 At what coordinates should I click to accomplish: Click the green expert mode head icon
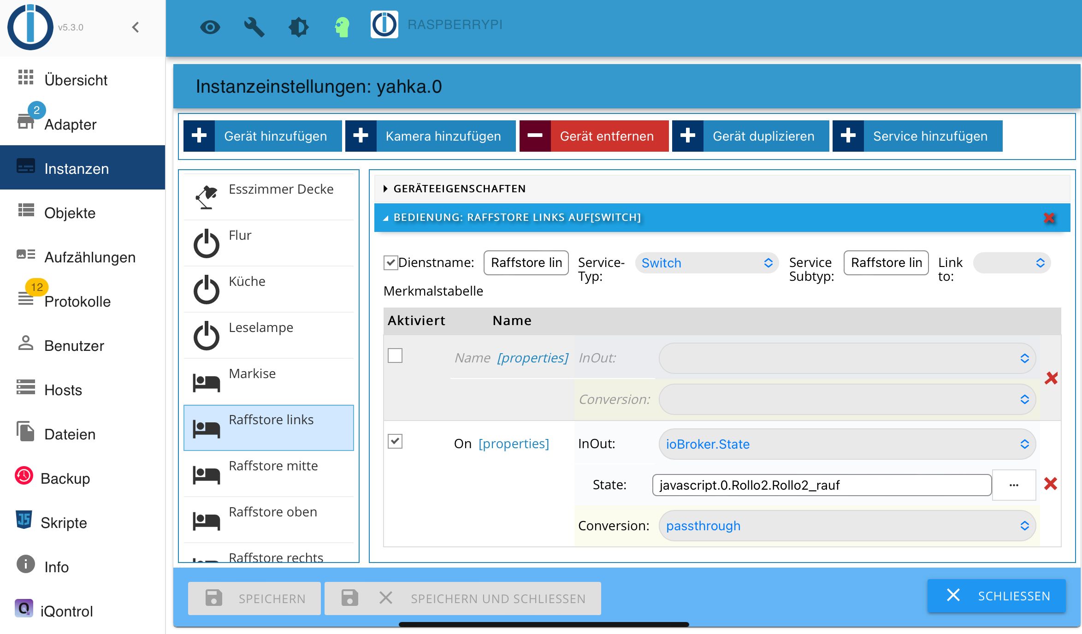point(342,27)
